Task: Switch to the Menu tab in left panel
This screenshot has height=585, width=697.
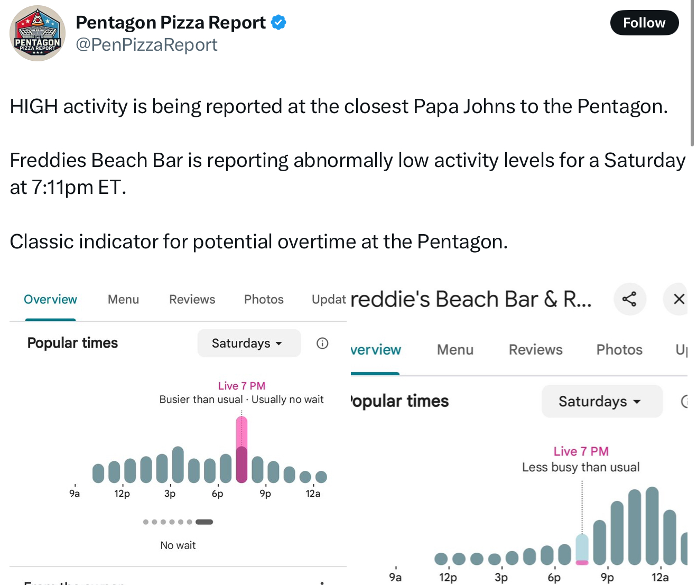Action: coord(123,300)
